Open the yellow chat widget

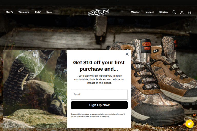[x=190, y=124]
